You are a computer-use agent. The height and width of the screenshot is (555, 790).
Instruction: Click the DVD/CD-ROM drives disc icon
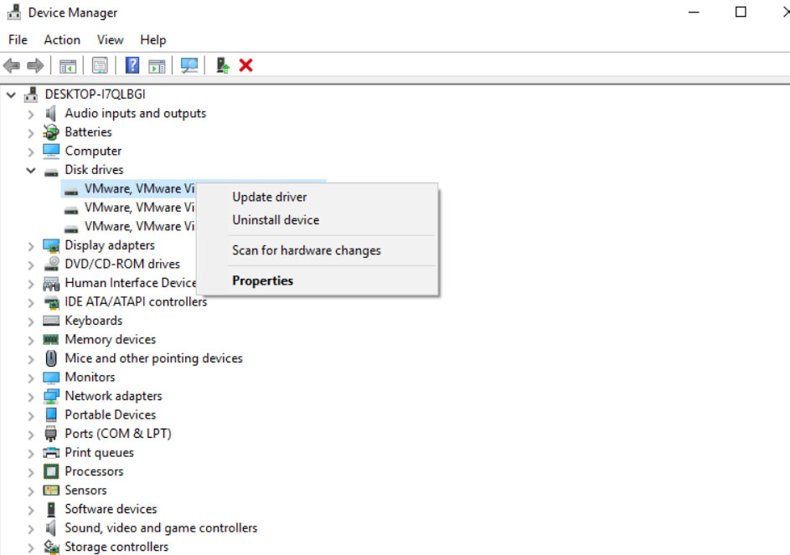pyautogui.click(x=51, y=264)
